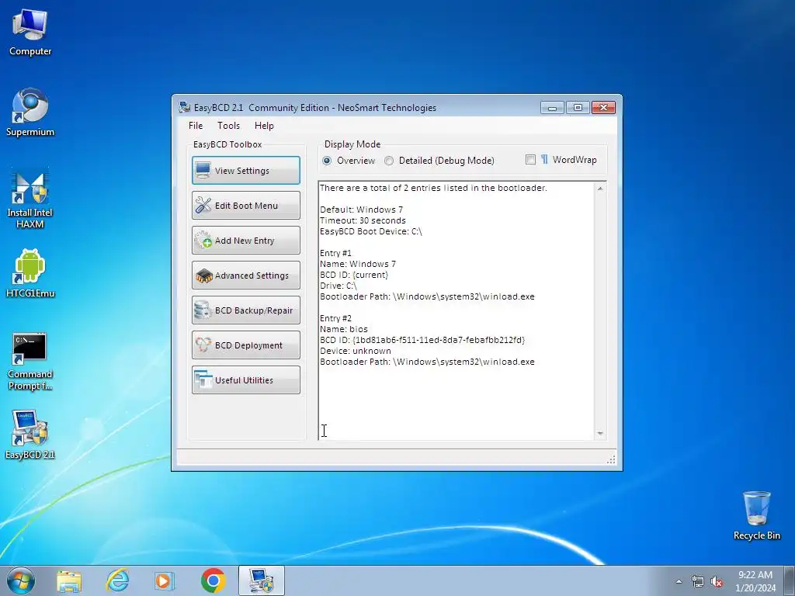Open the View Settings panel
Image resolution: width=795 pixels, height=596 pixels.
(x=246, y=170)
